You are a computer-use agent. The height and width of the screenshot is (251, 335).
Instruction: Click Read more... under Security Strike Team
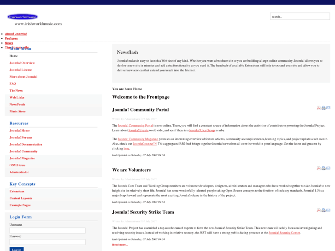point(120,245)
